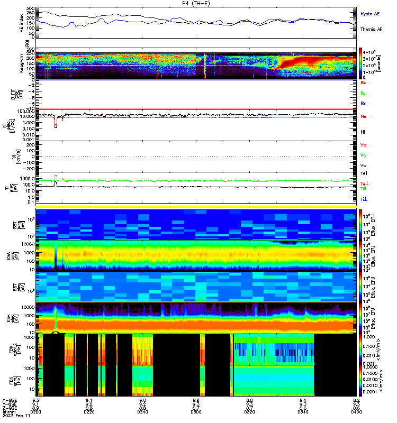This screenshot has width=397, height=423.
Task: Click the red Viz velocity legend
Action: 363,145
